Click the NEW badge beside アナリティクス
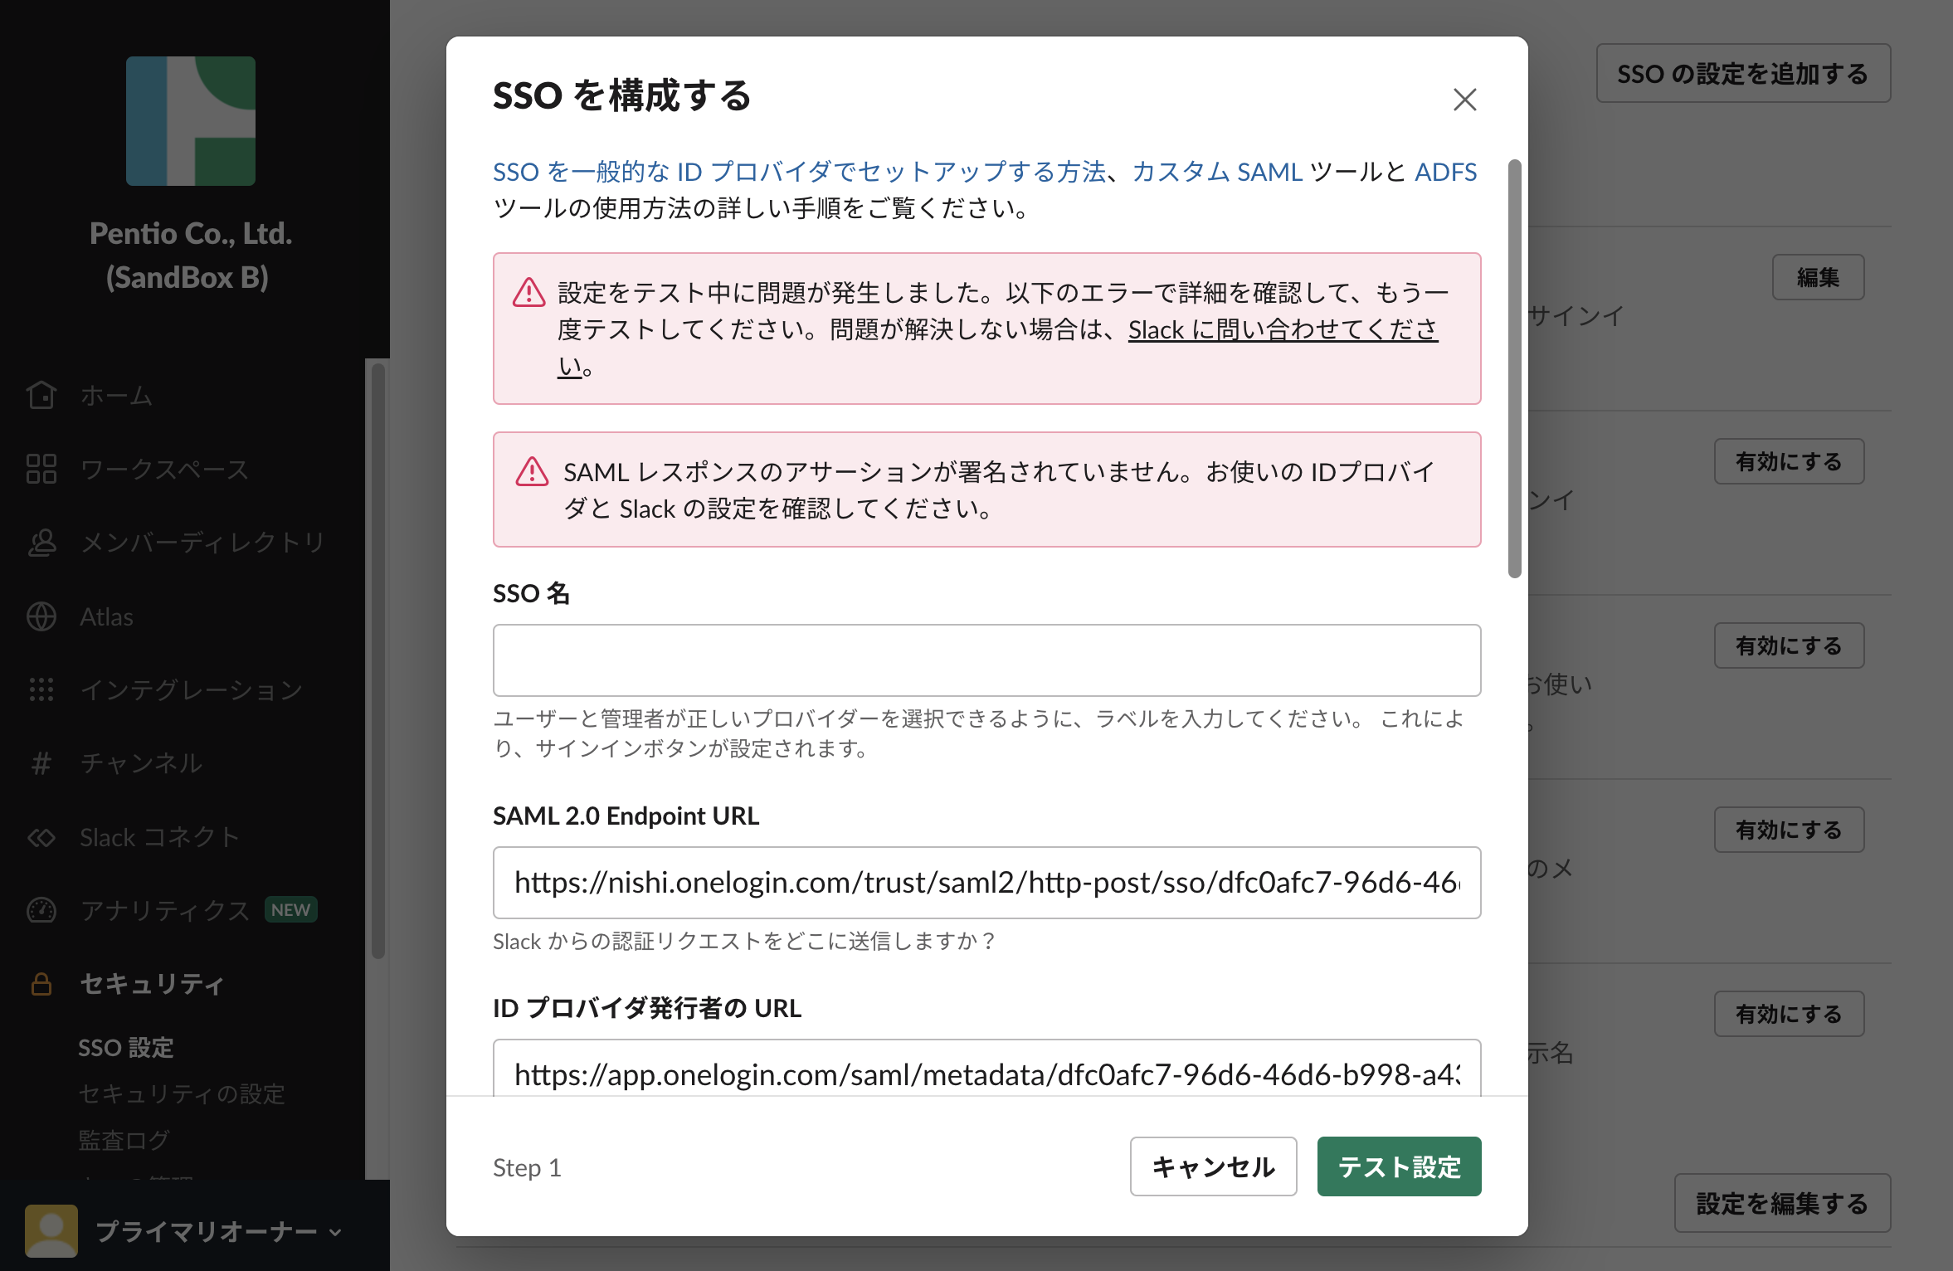The width and height of the screenshot is (1953, 1271). [x=291, y=910]
